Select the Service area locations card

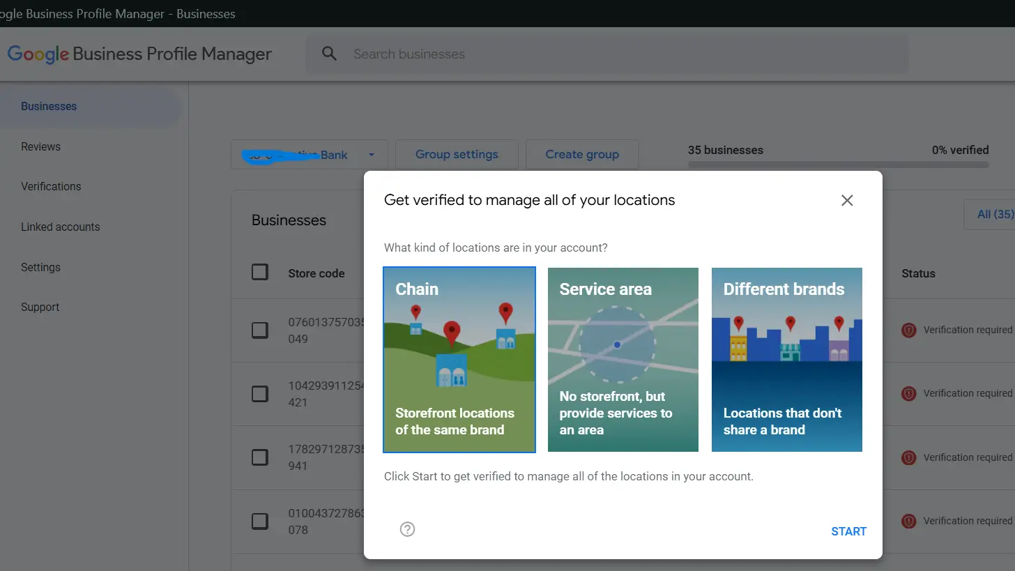623,360
